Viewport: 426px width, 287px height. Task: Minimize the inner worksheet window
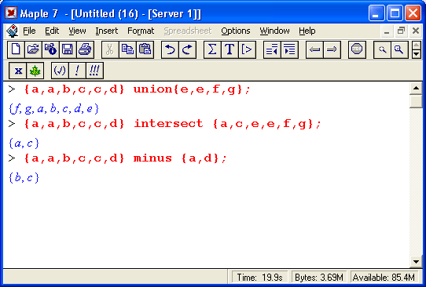coord(387,31)
